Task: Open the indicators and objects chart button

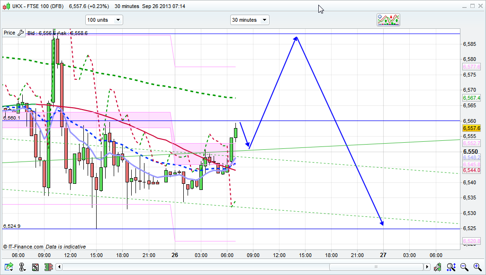Action: click(388, 20)
